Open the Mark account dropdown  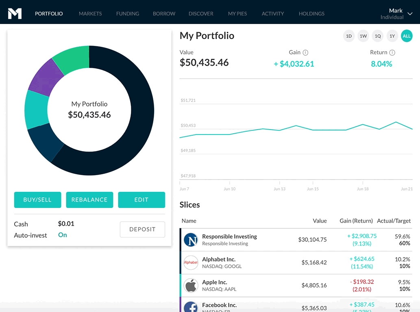pyautogui.click(x=399, y=13)
